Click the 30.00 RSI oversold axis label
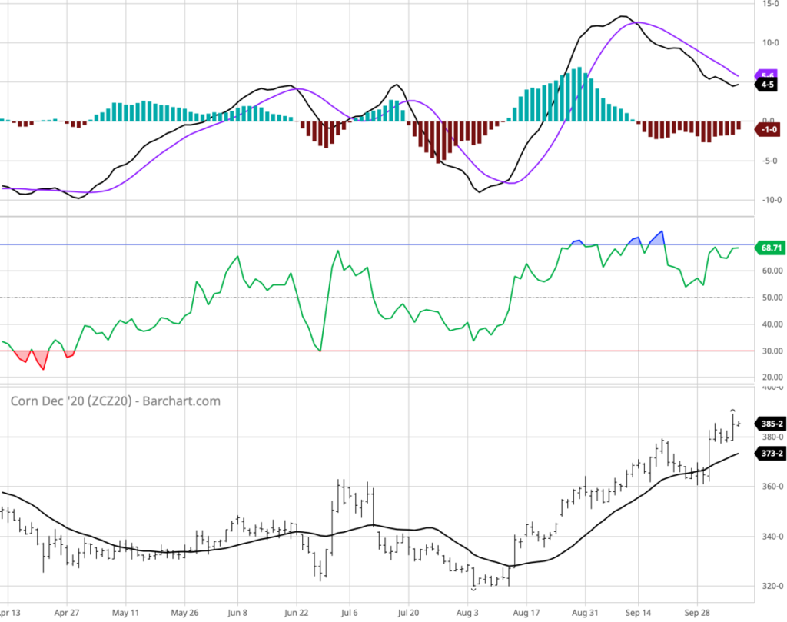The width and height of the screenshot is (787, 622). click(771, 351)
